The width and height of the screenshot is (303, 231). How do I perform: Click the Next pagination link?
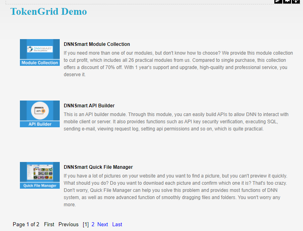tap(103, 224)
